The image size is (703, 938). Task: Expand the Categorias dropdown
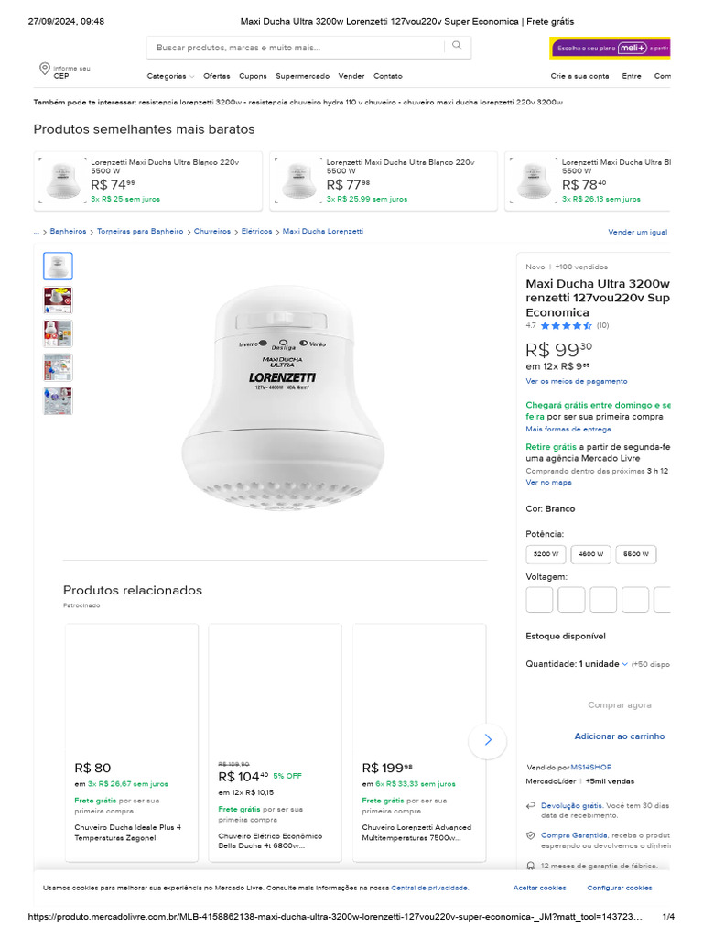pyautogui.click(x=170, y=76)
